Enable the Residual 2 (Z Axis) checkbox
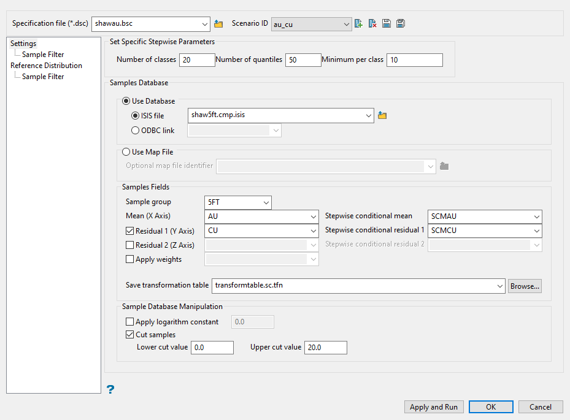This screenshot has width=570, height=420. click(x=129, y=245)
